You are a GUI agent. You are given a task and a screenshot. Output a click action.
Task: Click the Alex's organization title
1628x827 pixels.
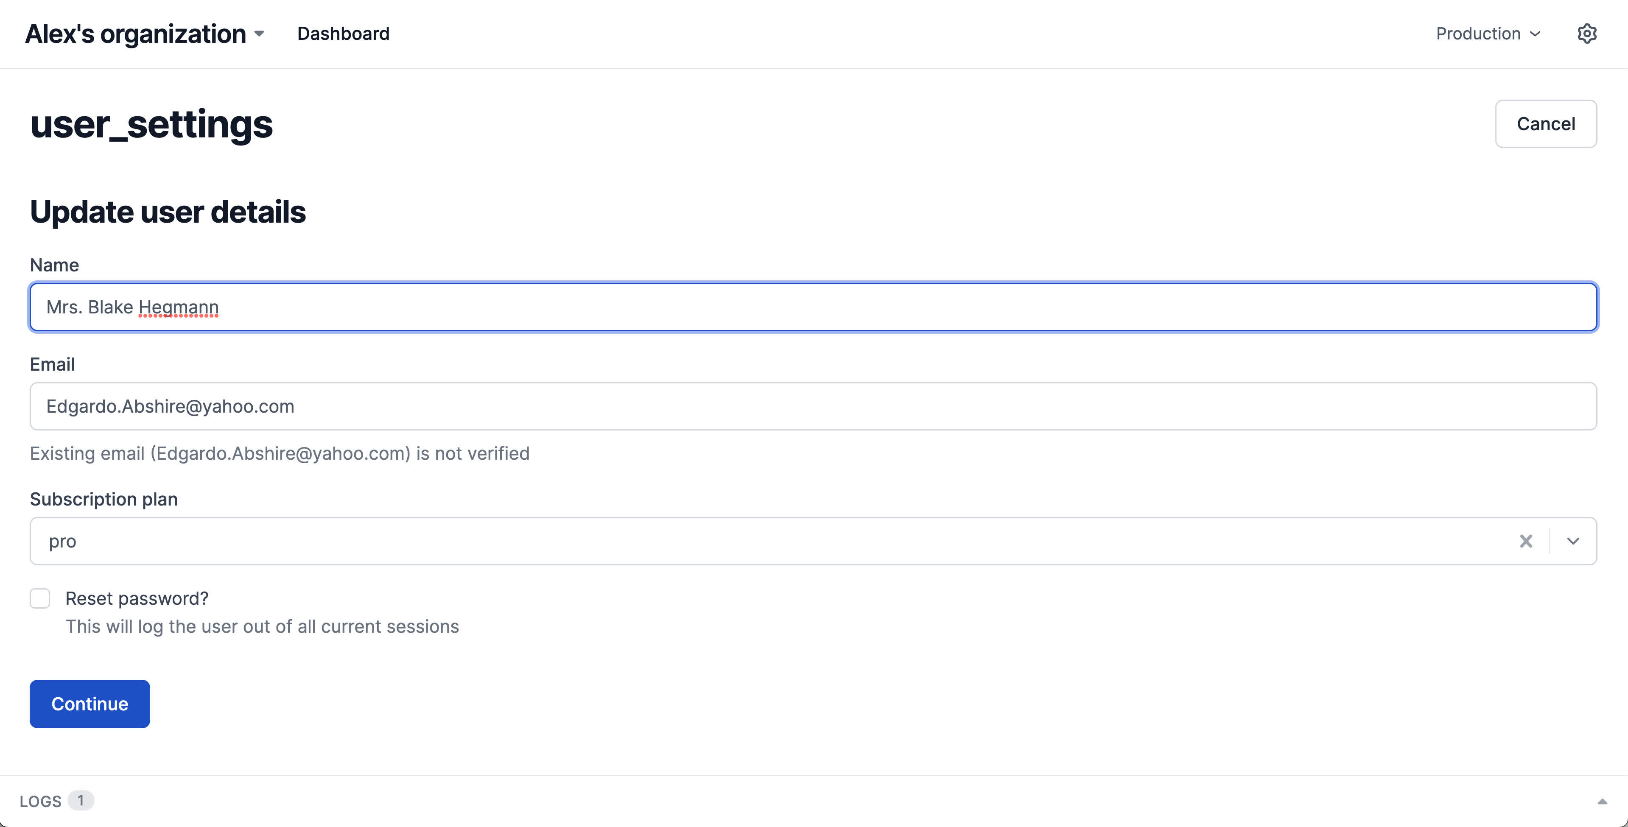click(x=135, y=34)
